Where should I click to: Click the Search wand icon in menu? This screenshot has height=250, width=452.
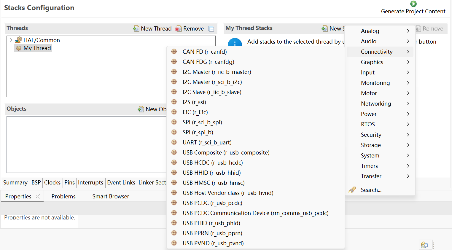pos(352,190)
